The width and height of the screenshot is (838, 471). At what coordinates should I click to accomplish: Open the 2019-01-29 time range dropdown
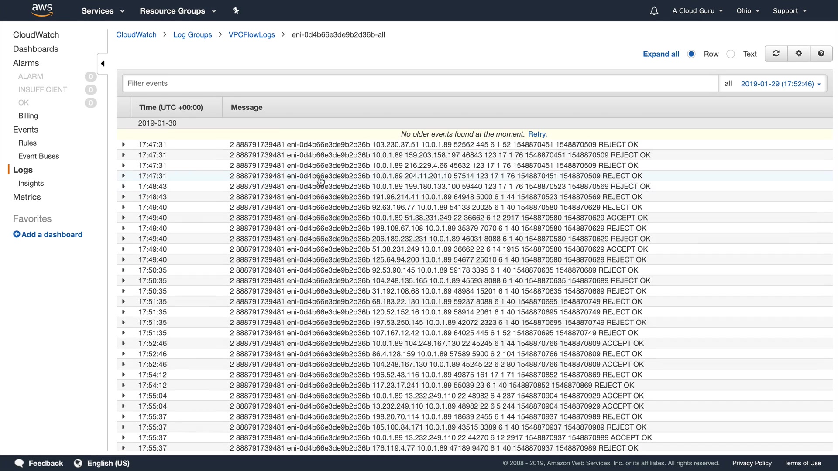780,84
